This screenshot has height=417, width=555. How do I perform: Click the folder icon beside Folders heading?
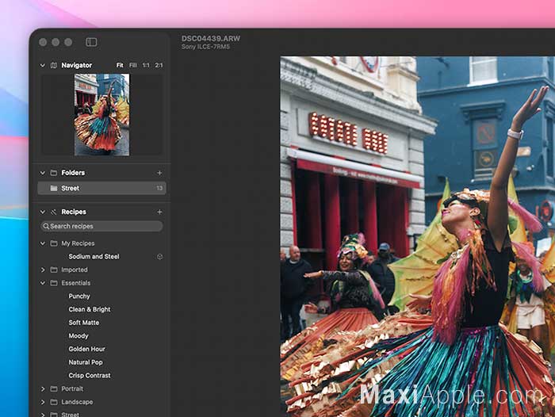54,173
